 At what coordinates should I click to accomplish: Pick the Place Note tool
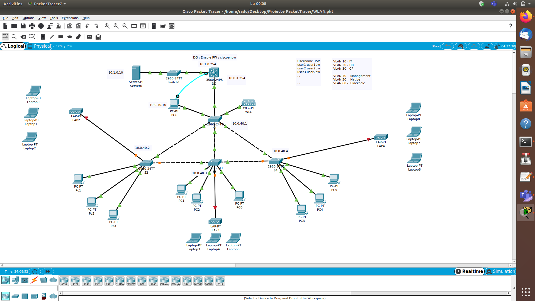[43, 37]
